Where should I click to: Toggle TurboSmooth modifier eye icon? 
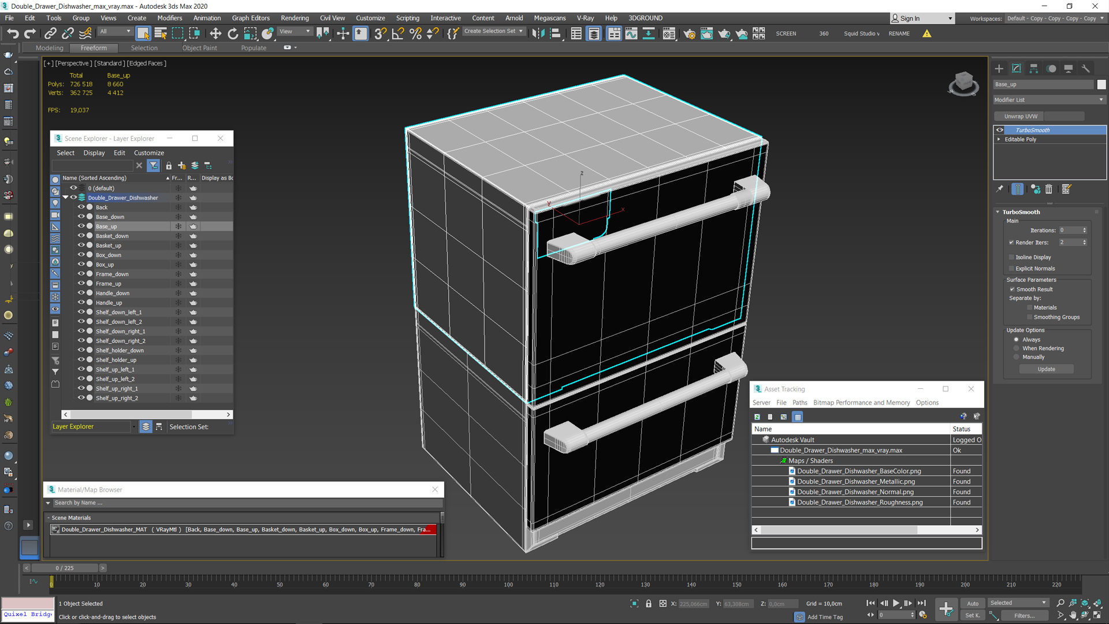coord(1000,130)
